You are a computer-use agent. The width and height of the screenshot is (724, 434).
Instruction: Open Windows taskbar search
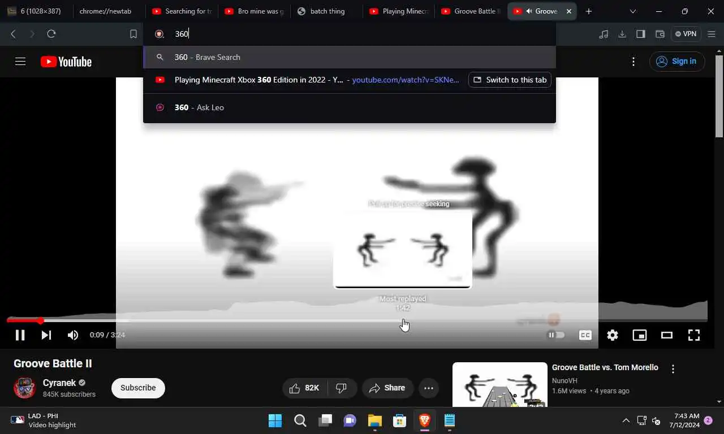point(300,420)
